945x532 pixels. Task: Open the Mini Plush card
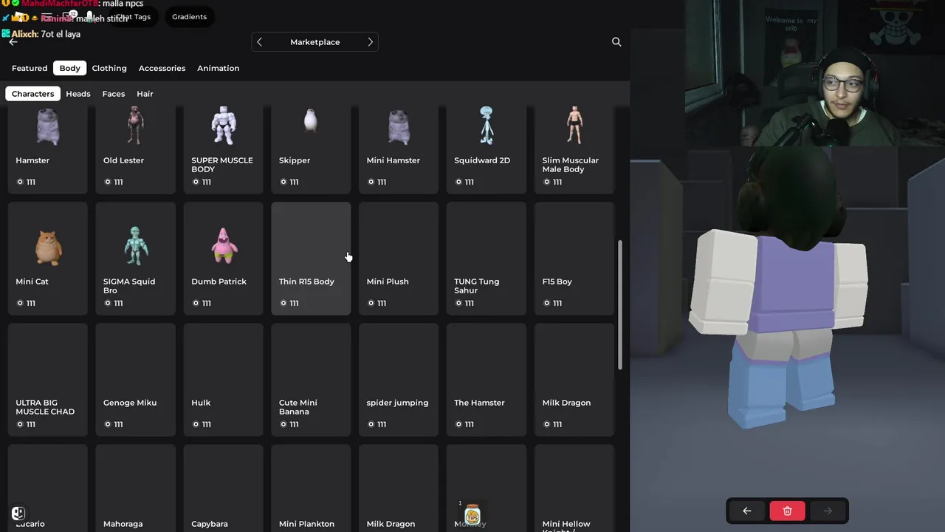(x=399, y=259)
